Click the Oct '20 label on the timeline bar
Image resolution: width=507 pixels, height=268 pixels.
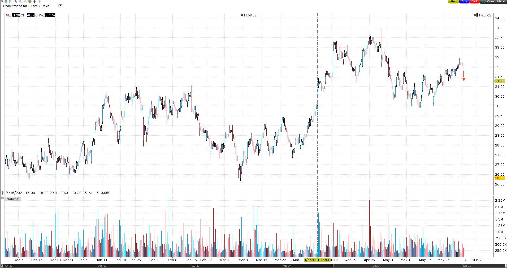tap(287, 266)
